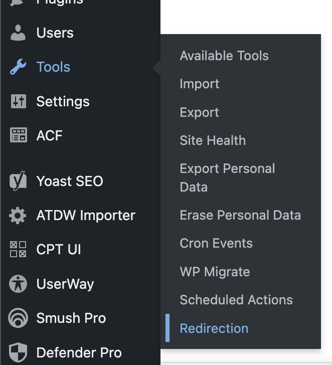Open Available Tools submenu item
Image resolution: width=332 pixels, height=365 pixels.
click(224, 56)
